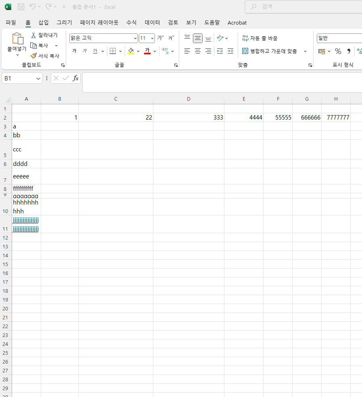Toggle Bold formatting 가
Image resolution: width=362 pixels, height=397 pixels.
pos(74,51)
